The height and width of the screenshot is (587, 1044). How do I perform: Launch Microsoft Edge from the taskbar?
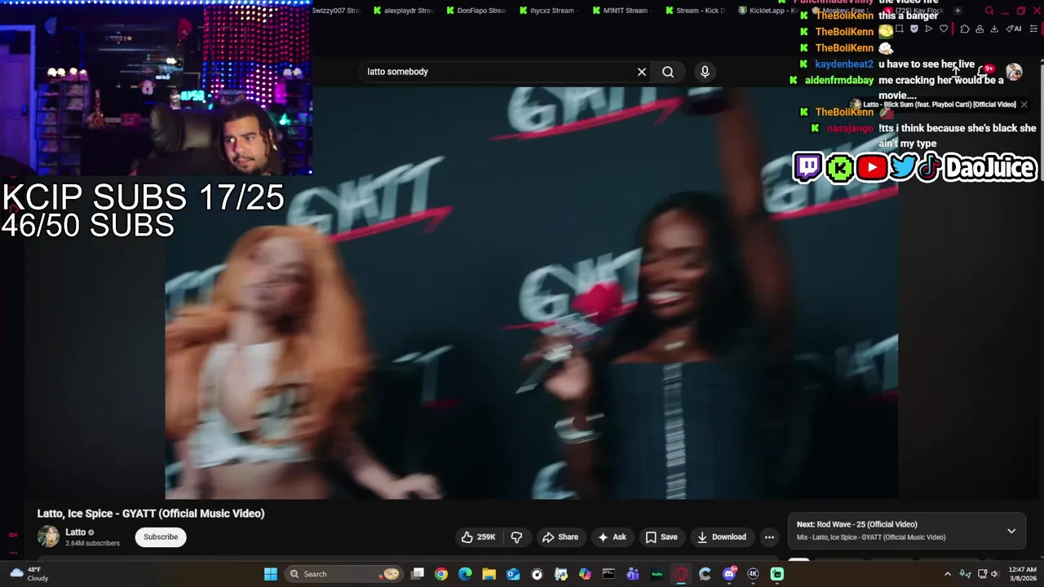[x=465, y=574]
